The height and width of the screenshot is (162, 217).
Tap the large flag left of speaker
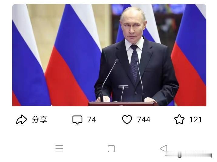(73, 55)
